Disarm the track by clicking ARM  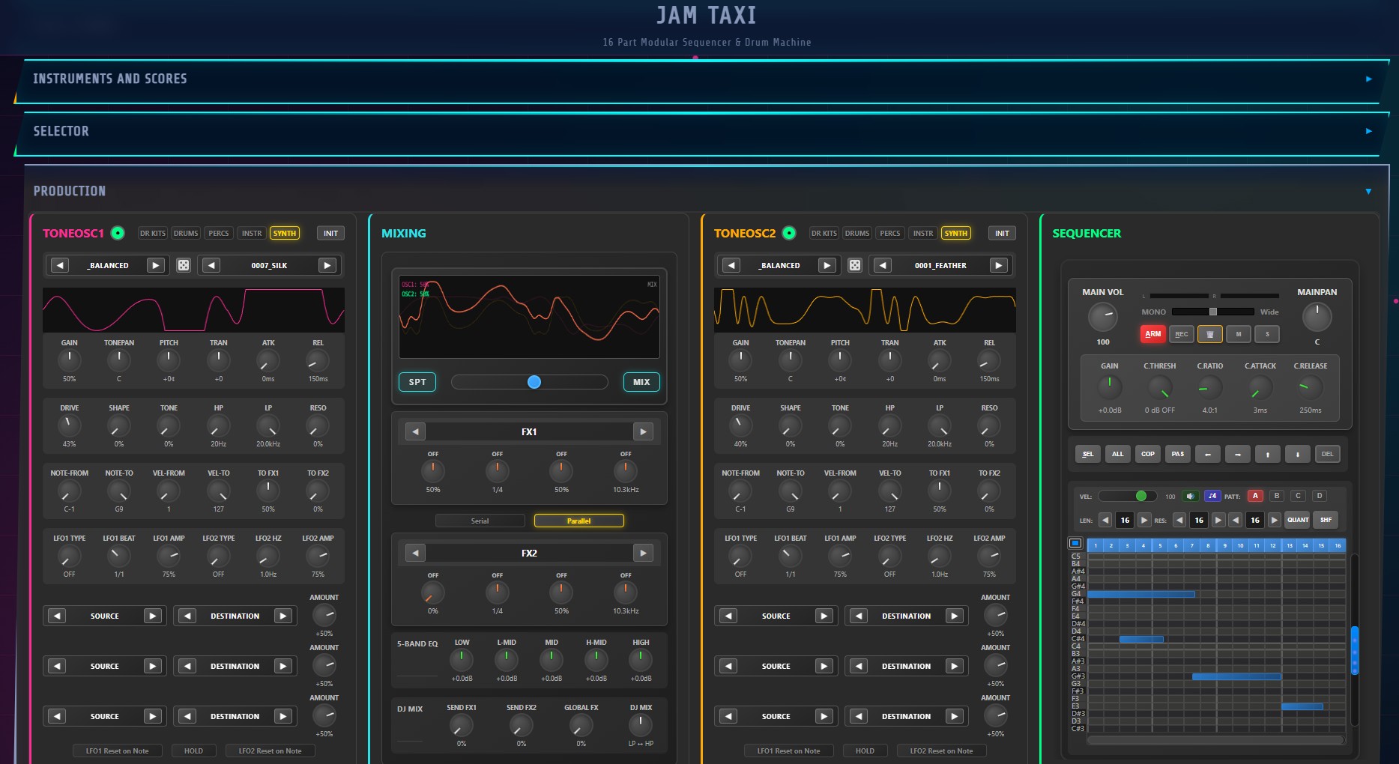(1152, 334)
